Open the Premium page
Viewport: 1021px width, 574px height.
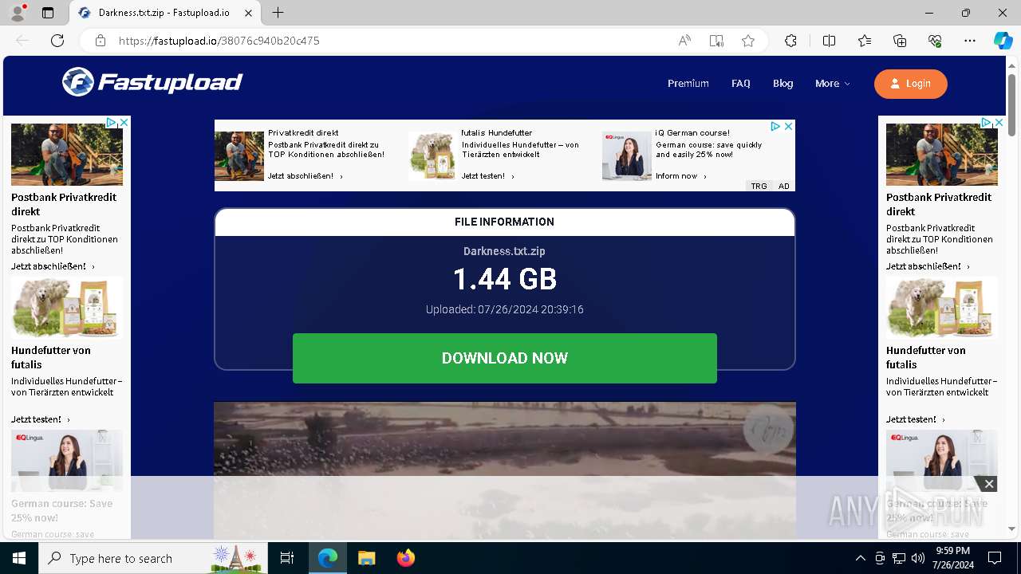pyautogui.click(x=688, y=84)
